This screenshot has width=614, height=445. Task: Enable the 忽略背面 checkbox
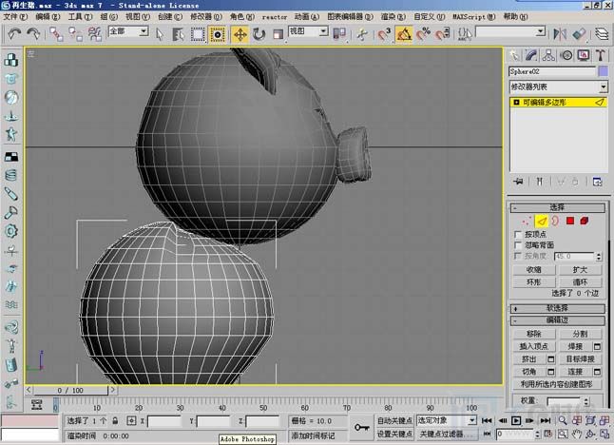[x=518, y=245]
